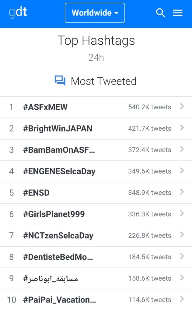Select the #NCTzenSelcaDay hashtag
This screenshot has height=311, width=192.
point(58,235)
